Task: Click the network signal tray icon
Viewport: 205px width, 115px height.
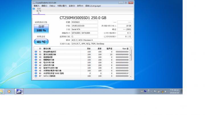Action: (162, 91)
